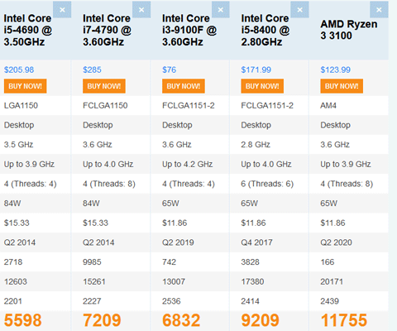Remove Intel Core i5-8400 column with X
This screenshot has width=397, height=331.
tap(299, 10)
